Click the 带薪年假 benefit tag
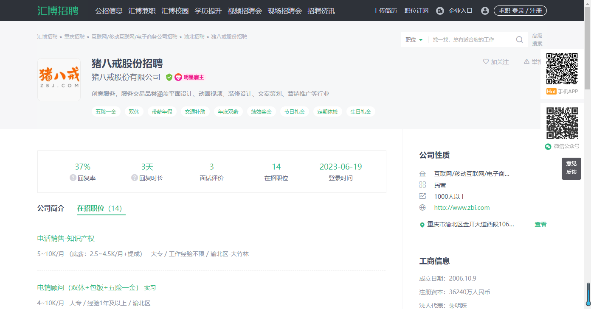This screenshot has height=309, width=591. (x=162, y=112)
